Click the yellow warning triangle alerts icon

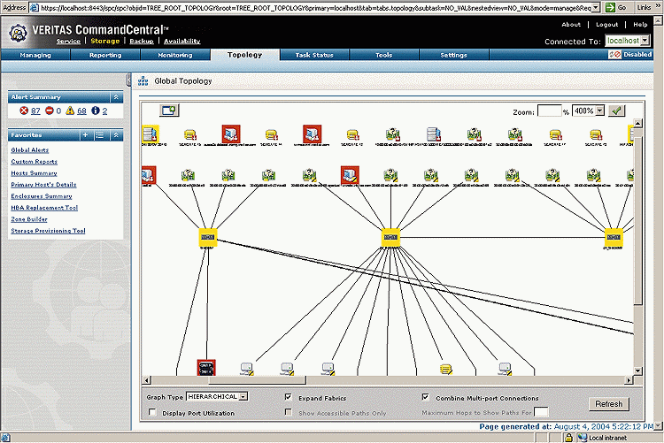(x=70, y=111)
